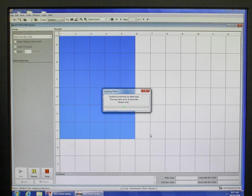The height and width of the screenshot is (196, 252).
Task: Click inside the Comments text box
Action: (104, 180)
